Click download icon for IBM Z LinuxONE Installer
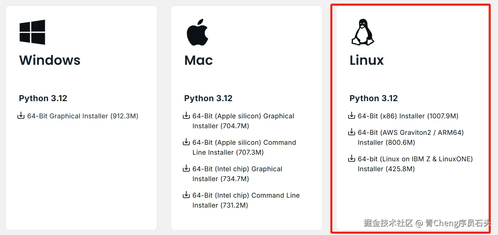The height and width of the screenshot is (235, 498). pos(352,159)
